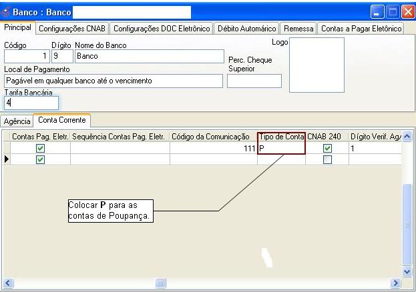Open Configurações DOC Eletrônico tab
416x292 pixels.
[x=161, y=29]
